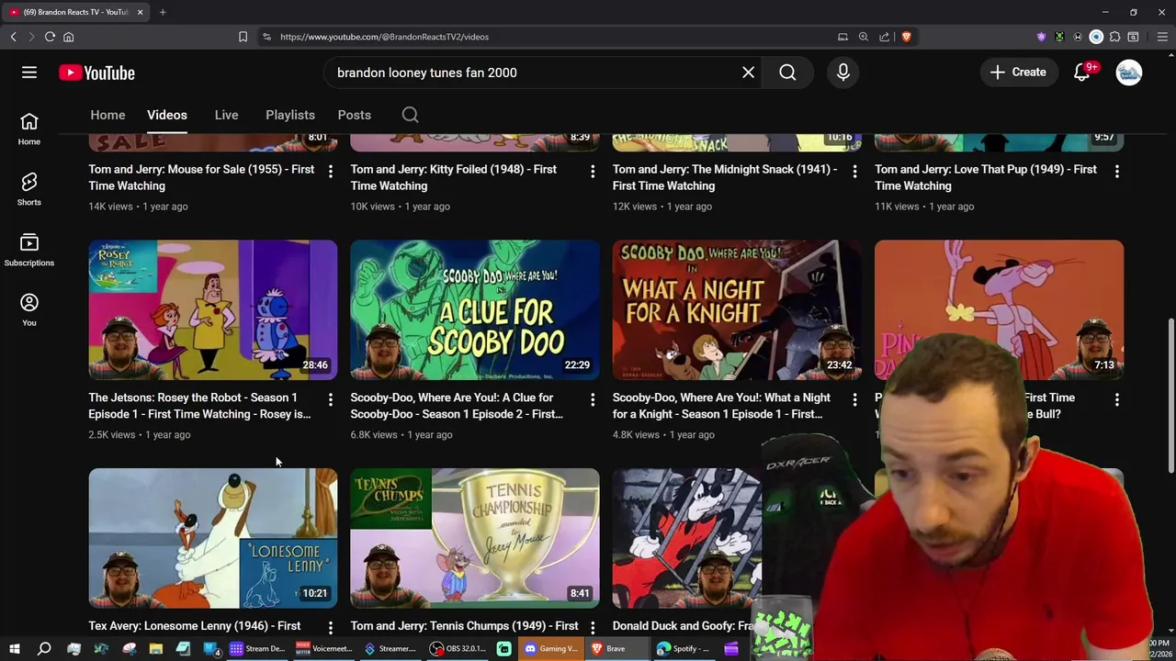Switch to the channel Home tab
This screenshot has width=1176, height=661.
pos(107,115)
